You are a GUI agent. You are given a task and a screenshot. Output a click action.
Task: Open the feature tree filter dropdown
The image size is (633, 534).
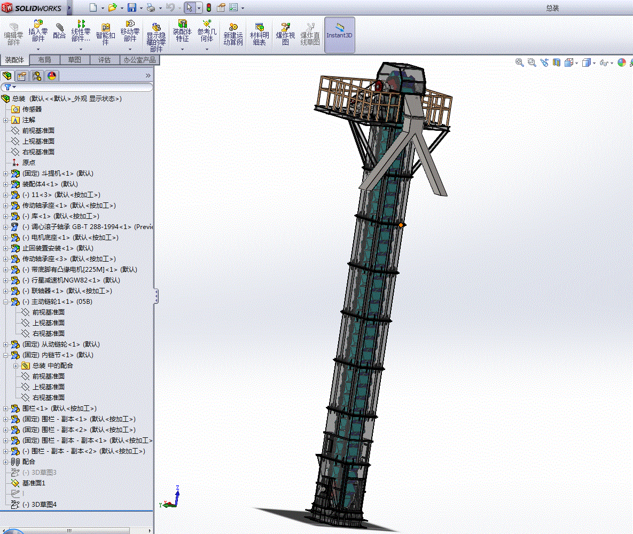coord(14,87)
